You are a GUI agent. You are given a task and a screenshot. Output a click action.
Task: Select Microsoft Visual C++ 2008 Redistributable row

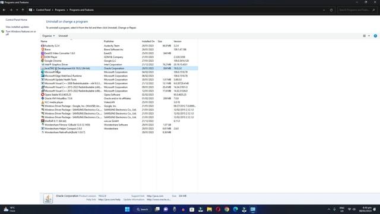pyautogui.click(x=119, y=83)
